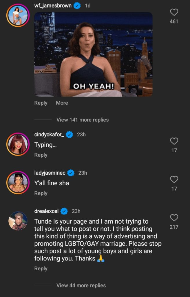Tap heart on drealexcel's comment
Screen dimensions: 190x297
(174, 218)
